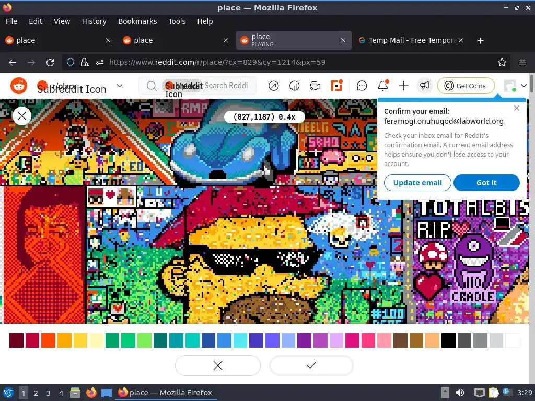Switch to workspace 2
This screenshot has height=401, width=535.
coord(36,393)
